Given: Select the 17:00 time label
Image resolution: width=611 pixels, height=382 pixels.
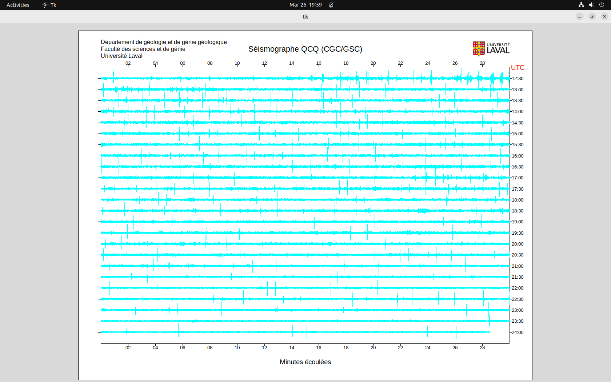Looking at the screenshot, I should coord(518,178).
